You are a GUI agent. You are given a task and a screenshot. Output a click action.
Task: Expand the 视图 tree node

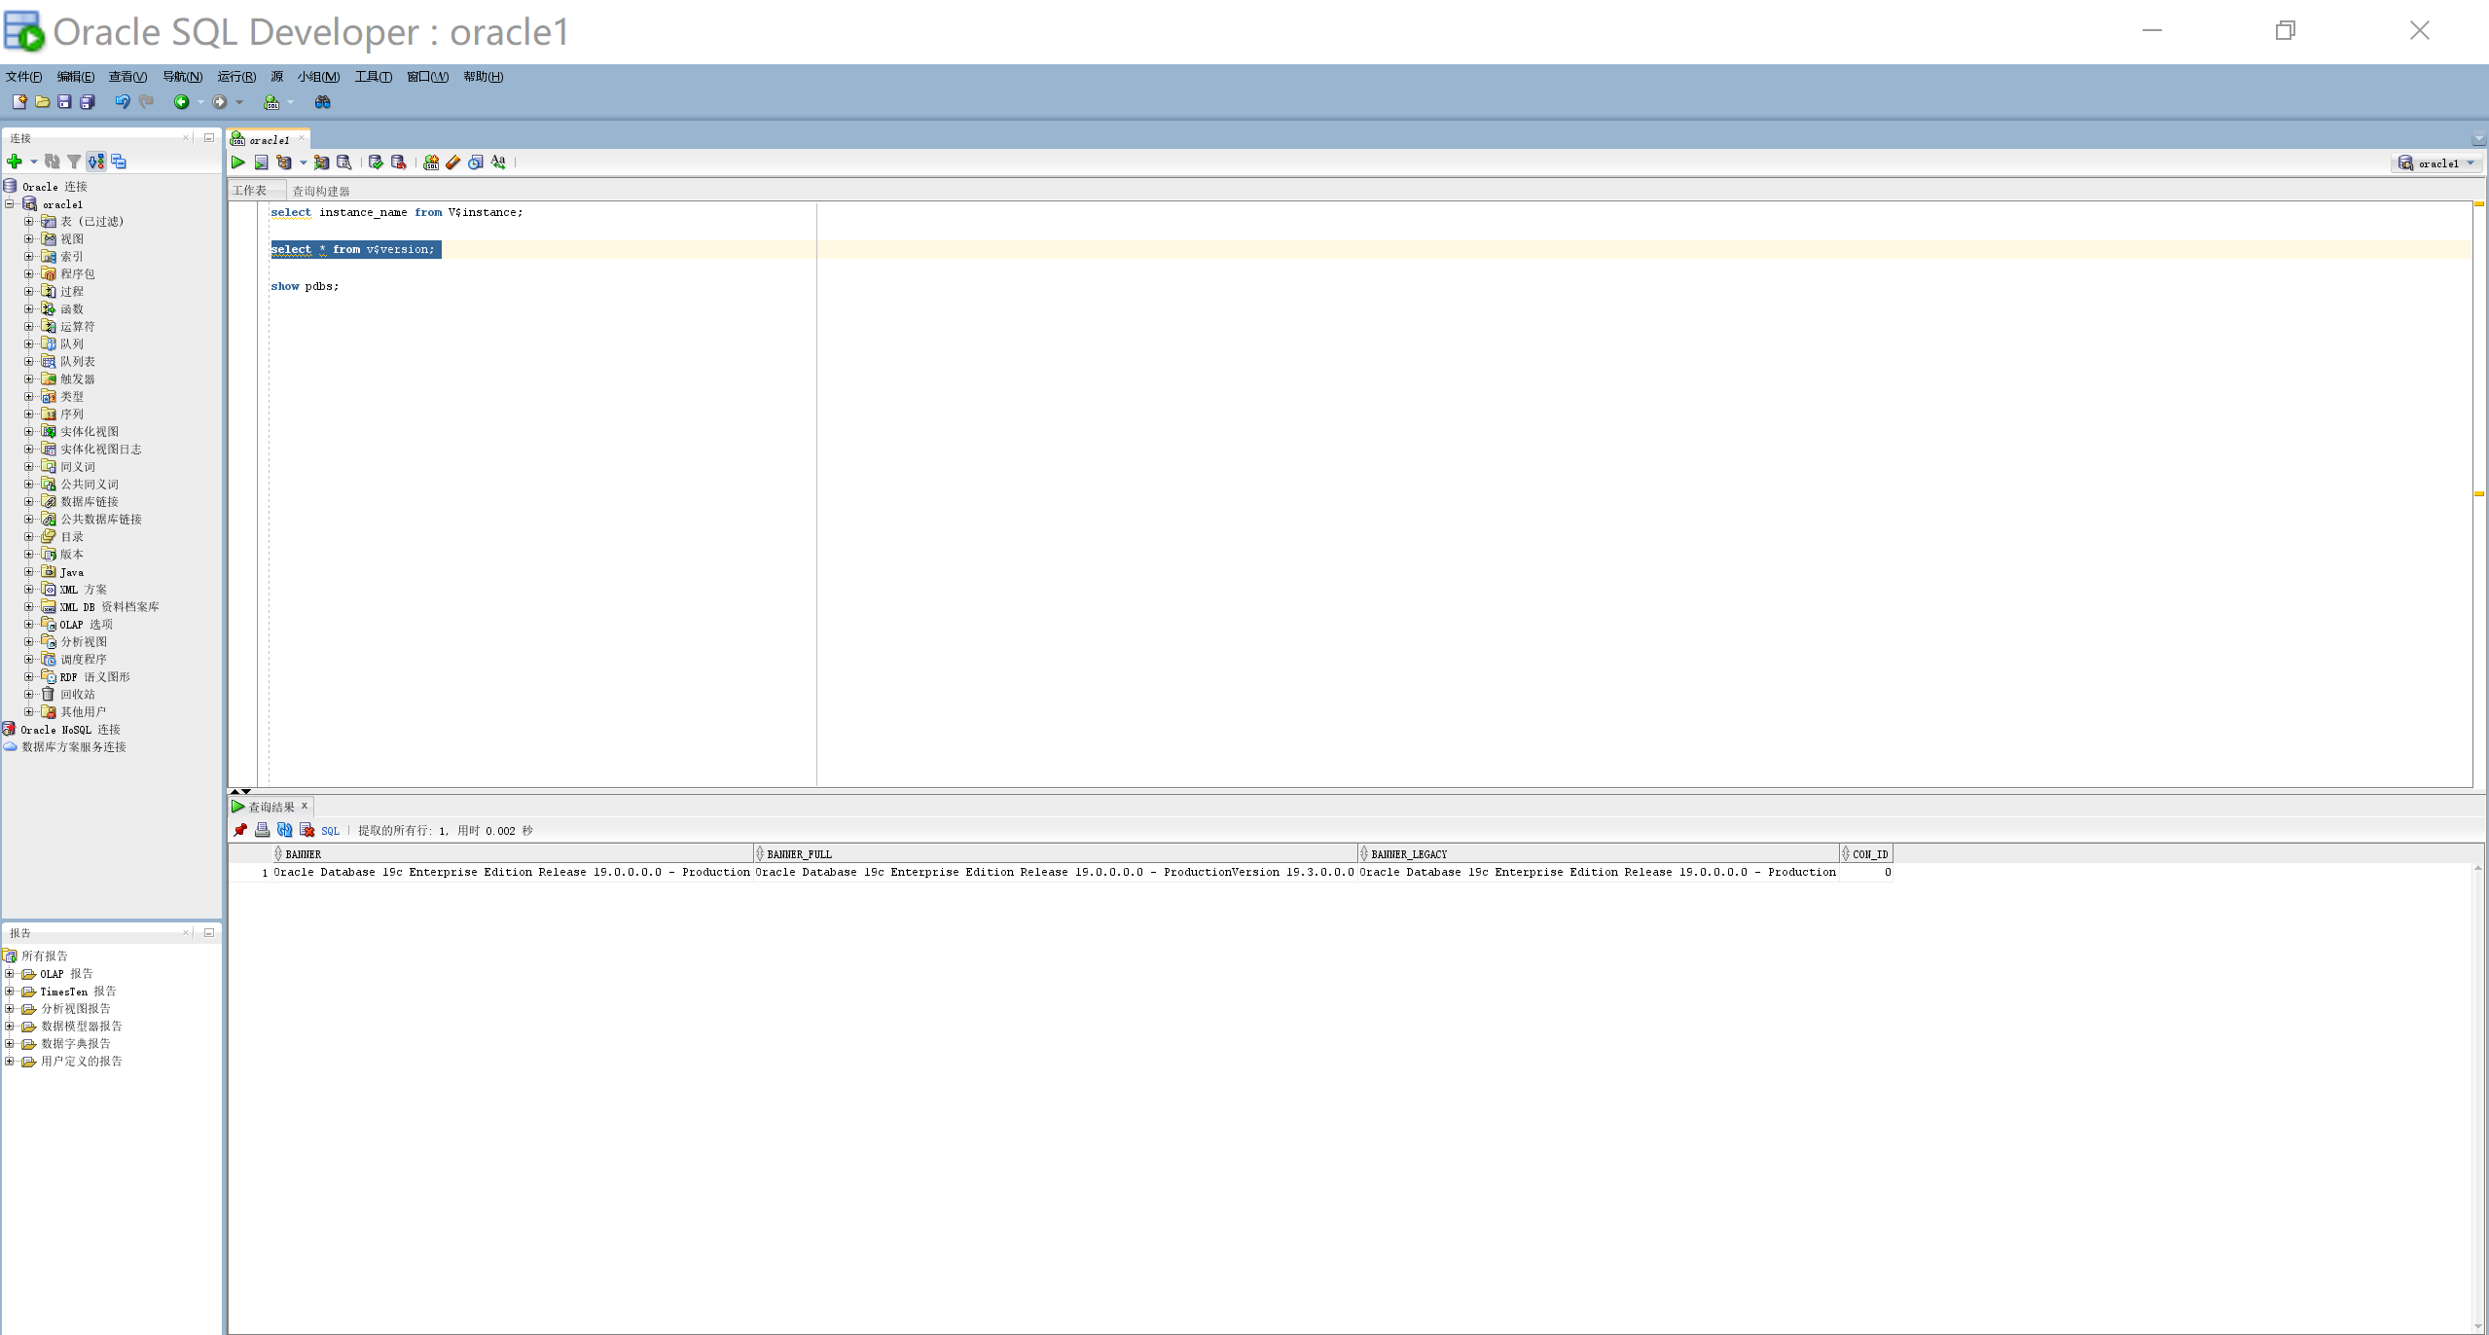(x=29, y=238)
